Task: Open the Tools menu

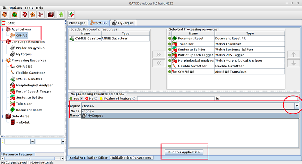Action: 29,8
